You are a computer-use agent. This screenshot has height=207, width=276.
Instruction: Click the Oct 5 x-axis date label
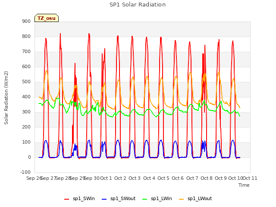pyautogui.click(x=163, y=178)
